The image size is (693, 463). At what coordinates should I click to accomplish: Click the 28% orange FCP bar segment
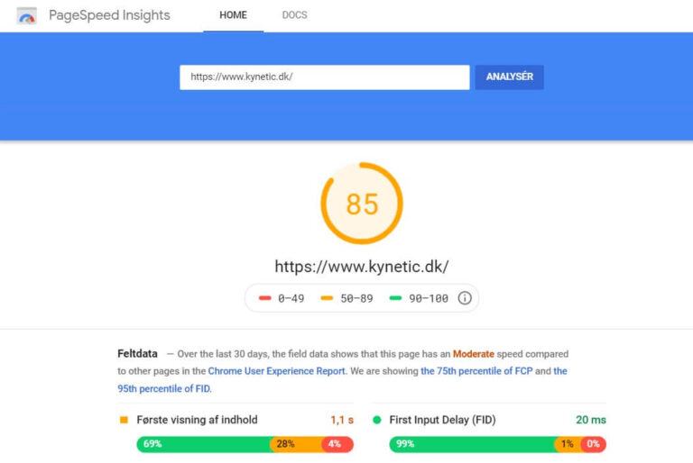click(297, 444)
